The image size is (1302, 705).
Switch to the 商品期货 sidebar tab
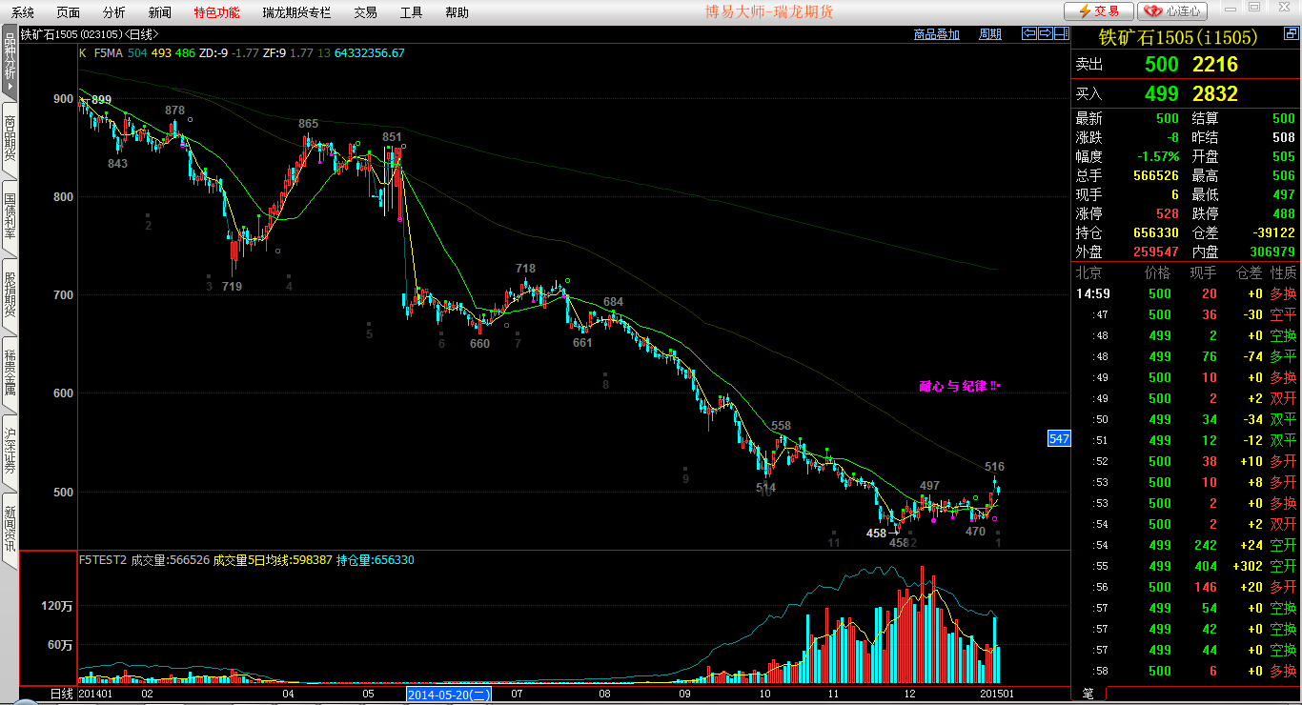click(x=10, y=138)
